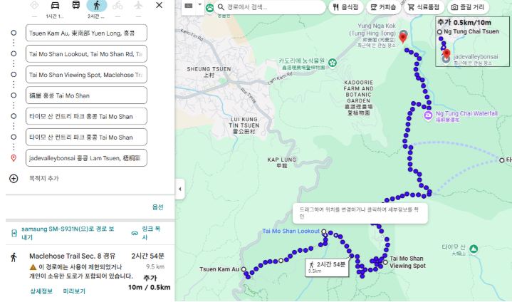Select best travel mode diamond icon
Viewport: 512px width, 302px height.
click(x=34, y=5)
